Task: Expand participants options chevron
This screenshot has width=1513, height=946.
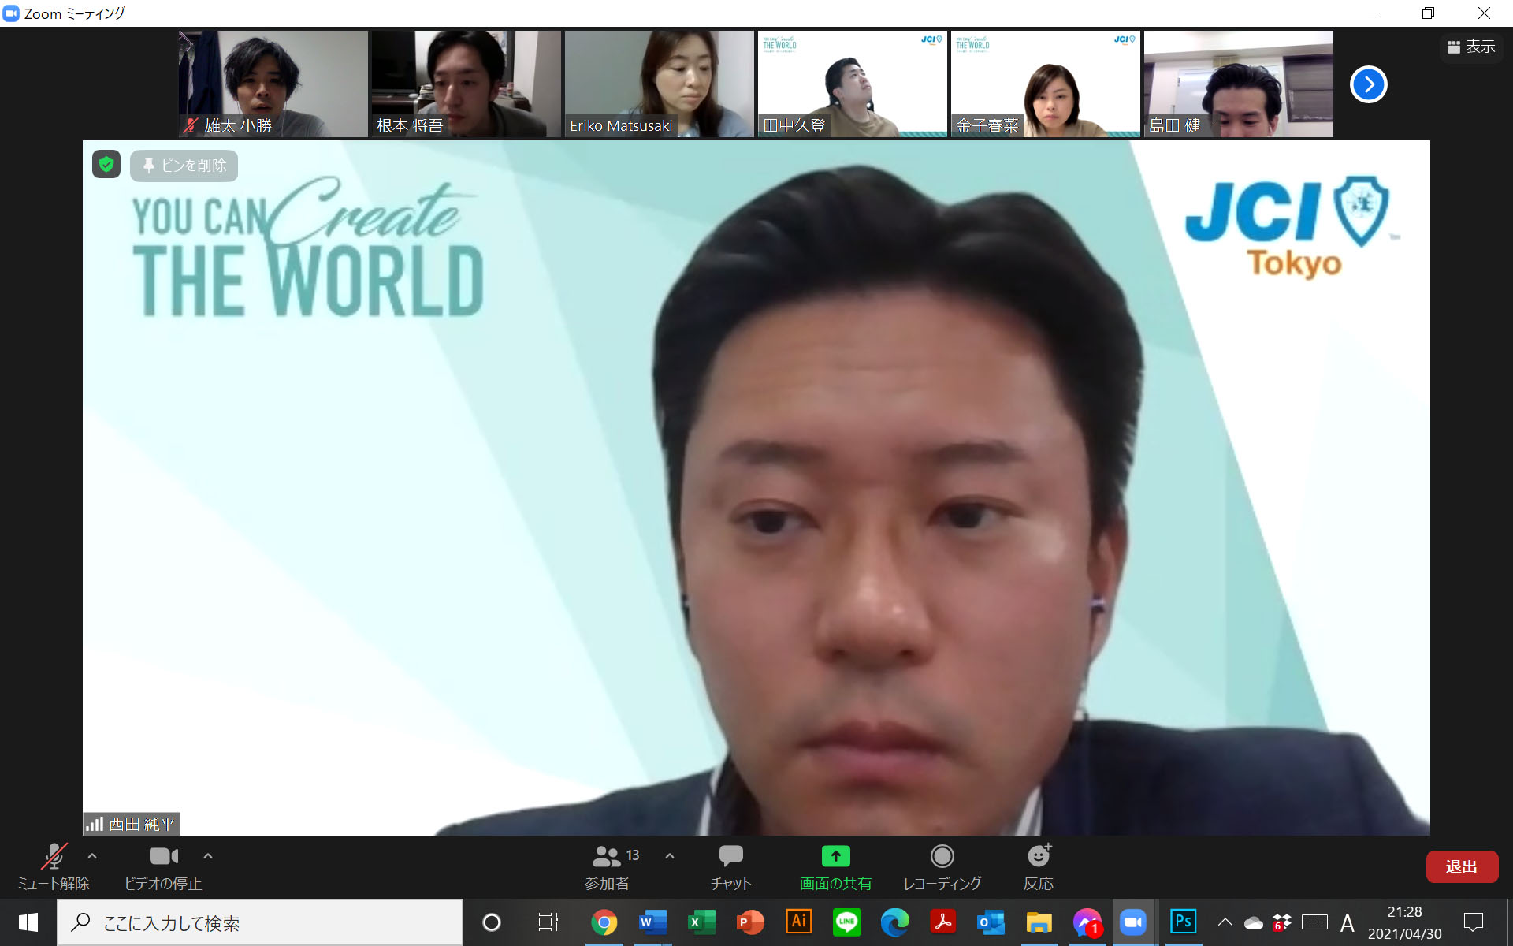Action: pyautogui.click(x=670, y=855)
